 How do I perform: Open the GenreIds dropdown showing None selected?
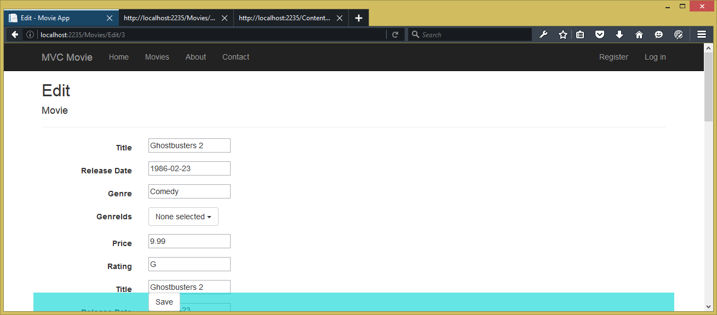pos(183,217)
